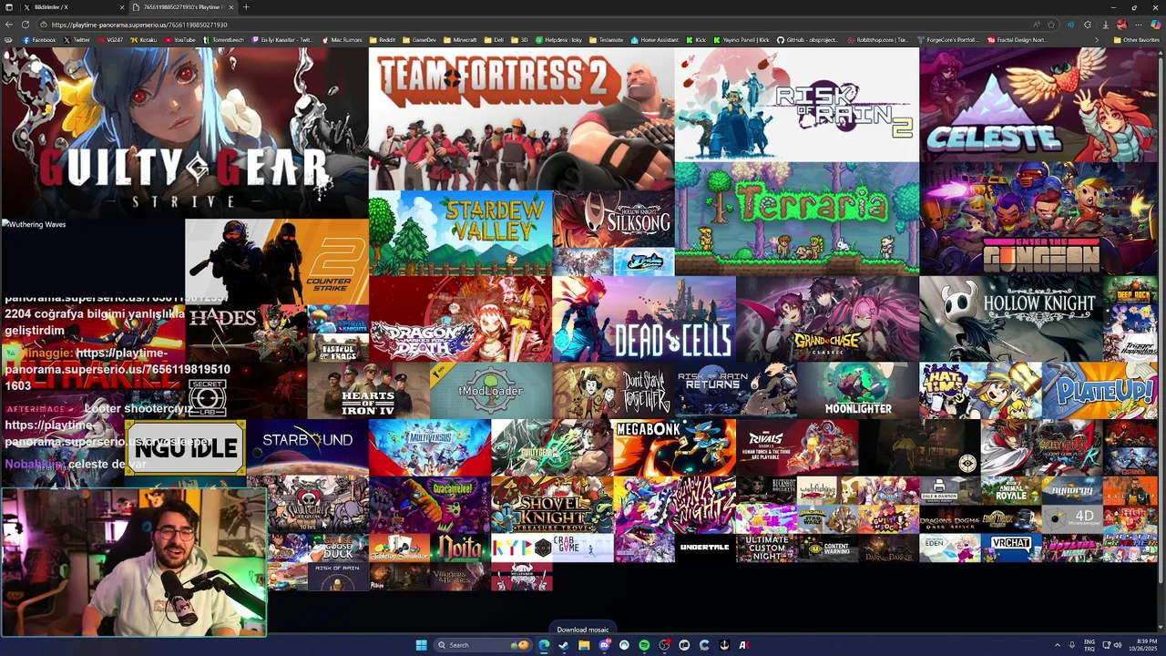The width and height of the screenshot is (1166, 656).
Task: Open the Other favorites folder
Action: point(1136,40)
